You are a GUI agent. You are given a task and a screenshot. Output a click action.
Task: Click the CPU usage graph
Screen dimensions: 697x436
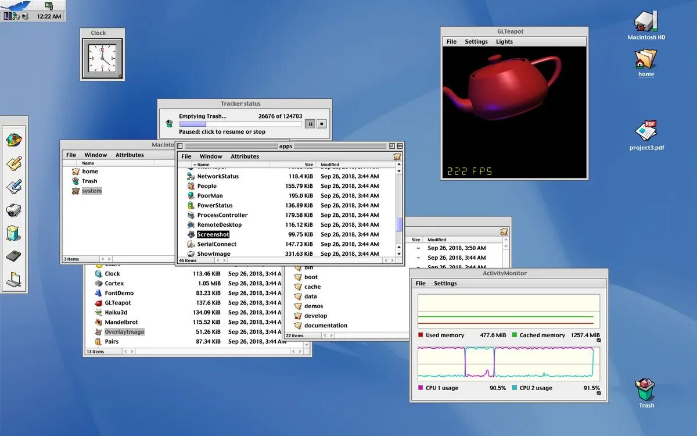click(x=509, y=363)
